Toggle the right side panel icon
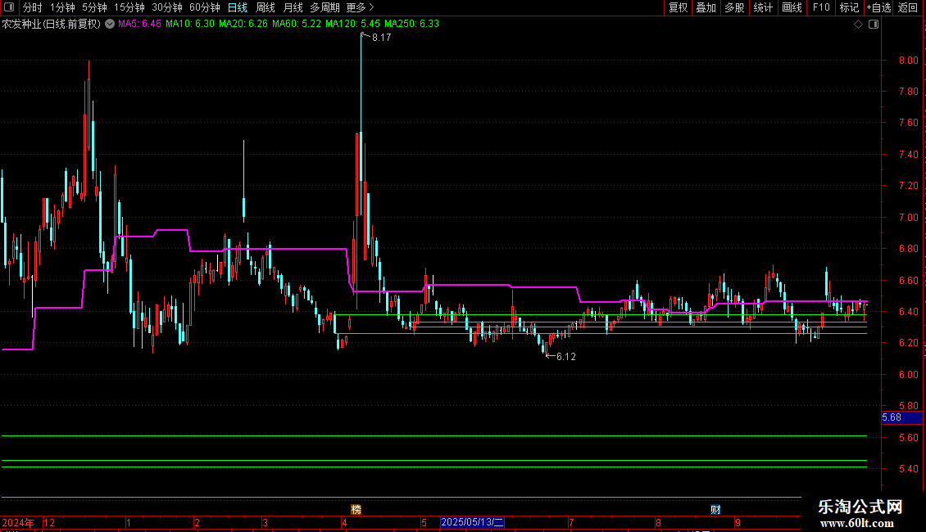 point(874,25)
